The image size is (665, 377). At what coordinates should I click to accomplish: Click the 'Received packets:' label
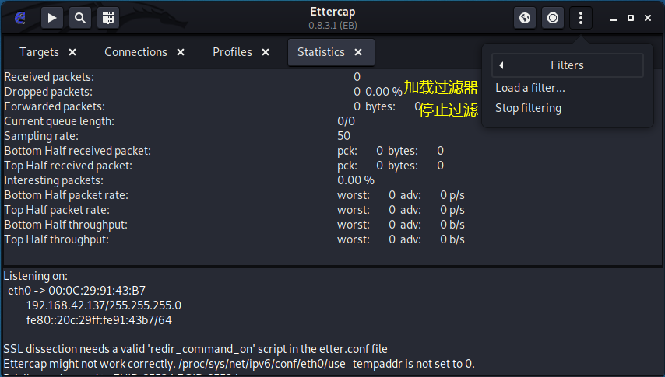49,77
